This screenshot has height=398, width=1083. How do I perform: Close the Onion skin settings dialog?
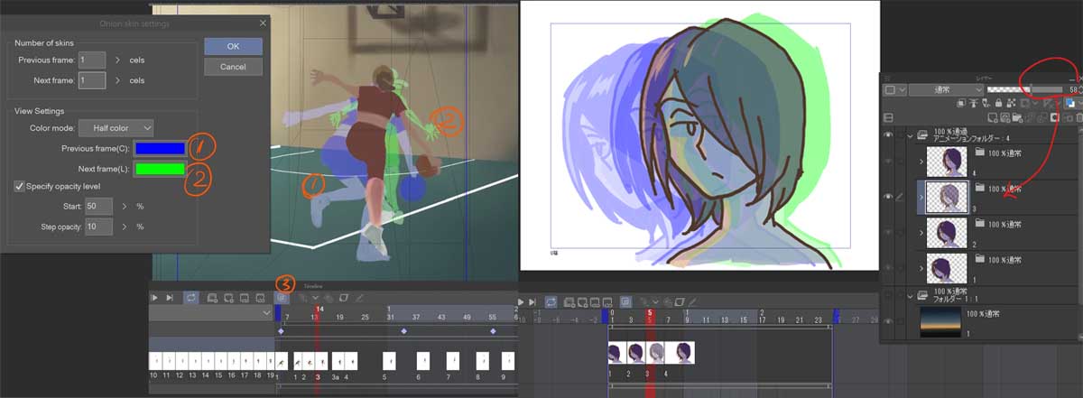263,22
